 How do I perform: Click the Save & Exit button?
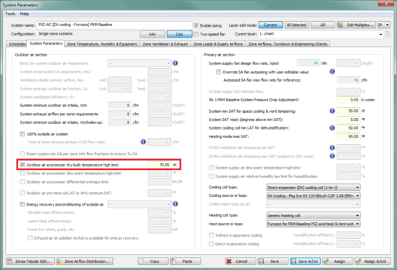[x=305, y=261]
